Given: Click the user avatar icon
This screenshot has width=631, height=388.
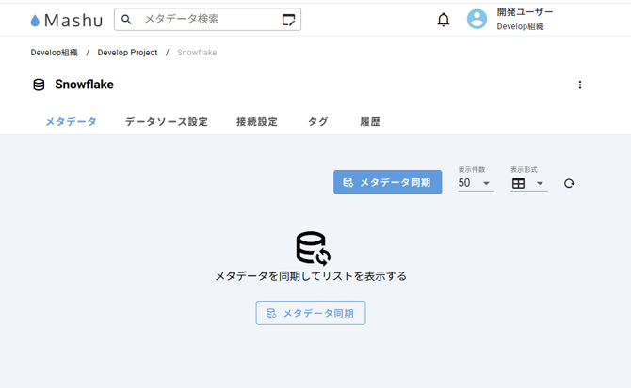Looking at the screenshot, I should (477, 19).
